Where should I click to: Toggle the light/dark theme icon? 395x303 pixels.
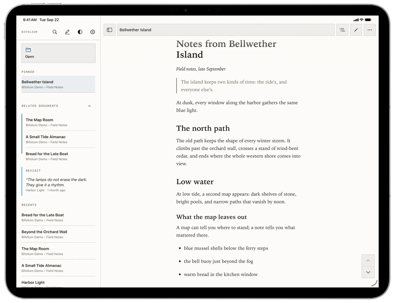(80, 32)
